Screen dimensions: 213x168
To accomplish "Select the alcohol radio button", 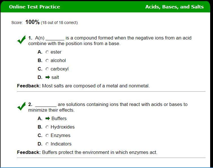I will [47, 61].
